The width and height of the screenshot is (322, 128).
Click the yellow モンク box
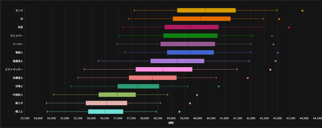click(x=206, y=10)
